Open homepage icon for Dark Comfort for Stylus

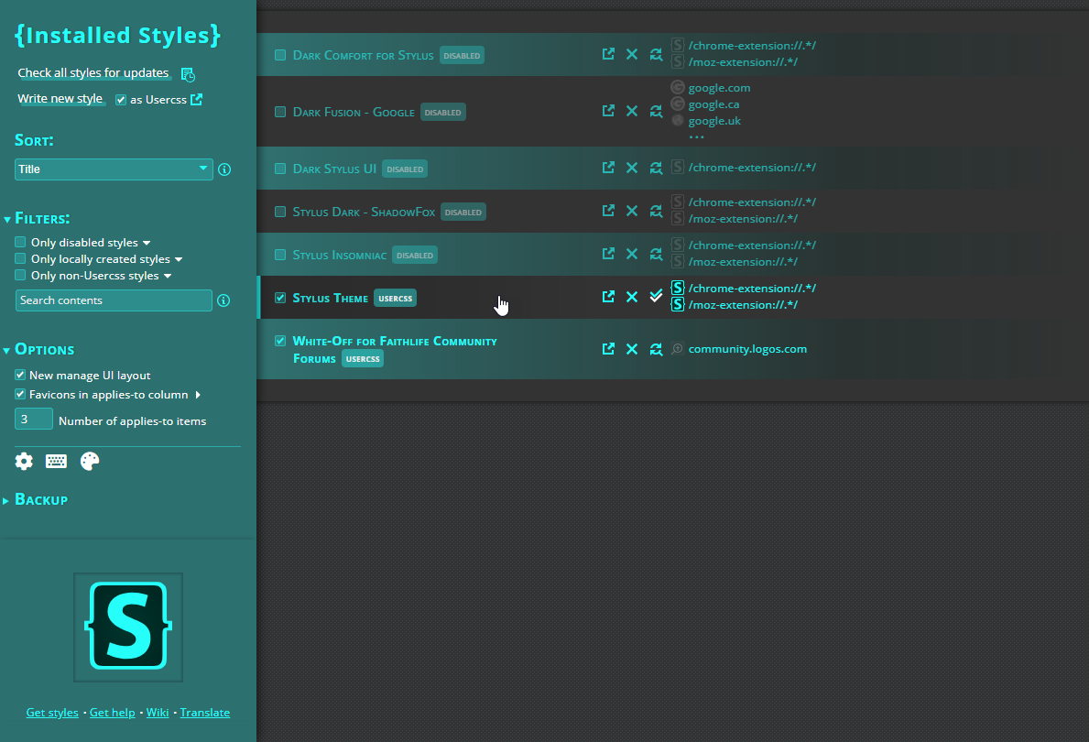tap(608, 54)
